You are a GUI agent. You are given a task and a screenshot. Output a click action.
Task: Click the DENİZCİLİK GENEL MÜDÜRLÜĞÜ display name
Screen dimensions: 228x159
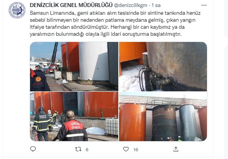pyautogui.click(x=71, y=5)
